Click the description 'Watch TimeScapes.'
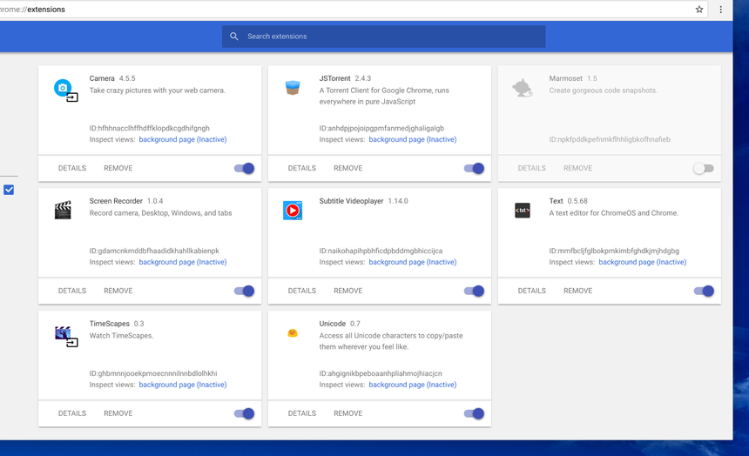Image resolution: width=749 pixels, height=456 pixels. (x=121, y=336)
